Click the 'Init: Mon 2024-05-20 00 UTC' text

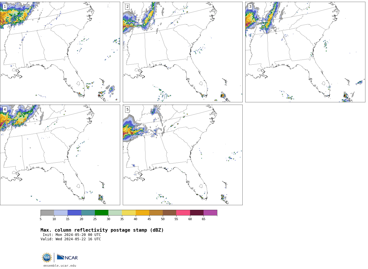coord(72,235)
